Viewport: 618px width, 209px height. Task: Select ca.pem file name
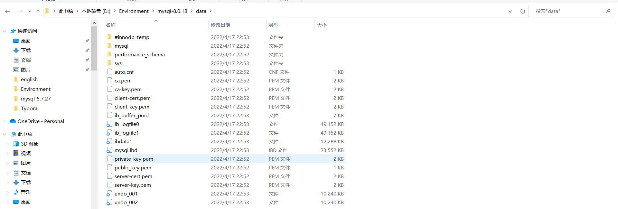[x=123, y=81]
